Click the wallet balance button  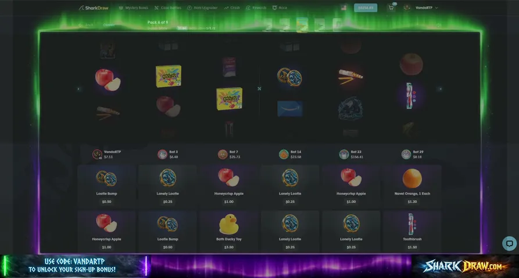coord(366,8)
